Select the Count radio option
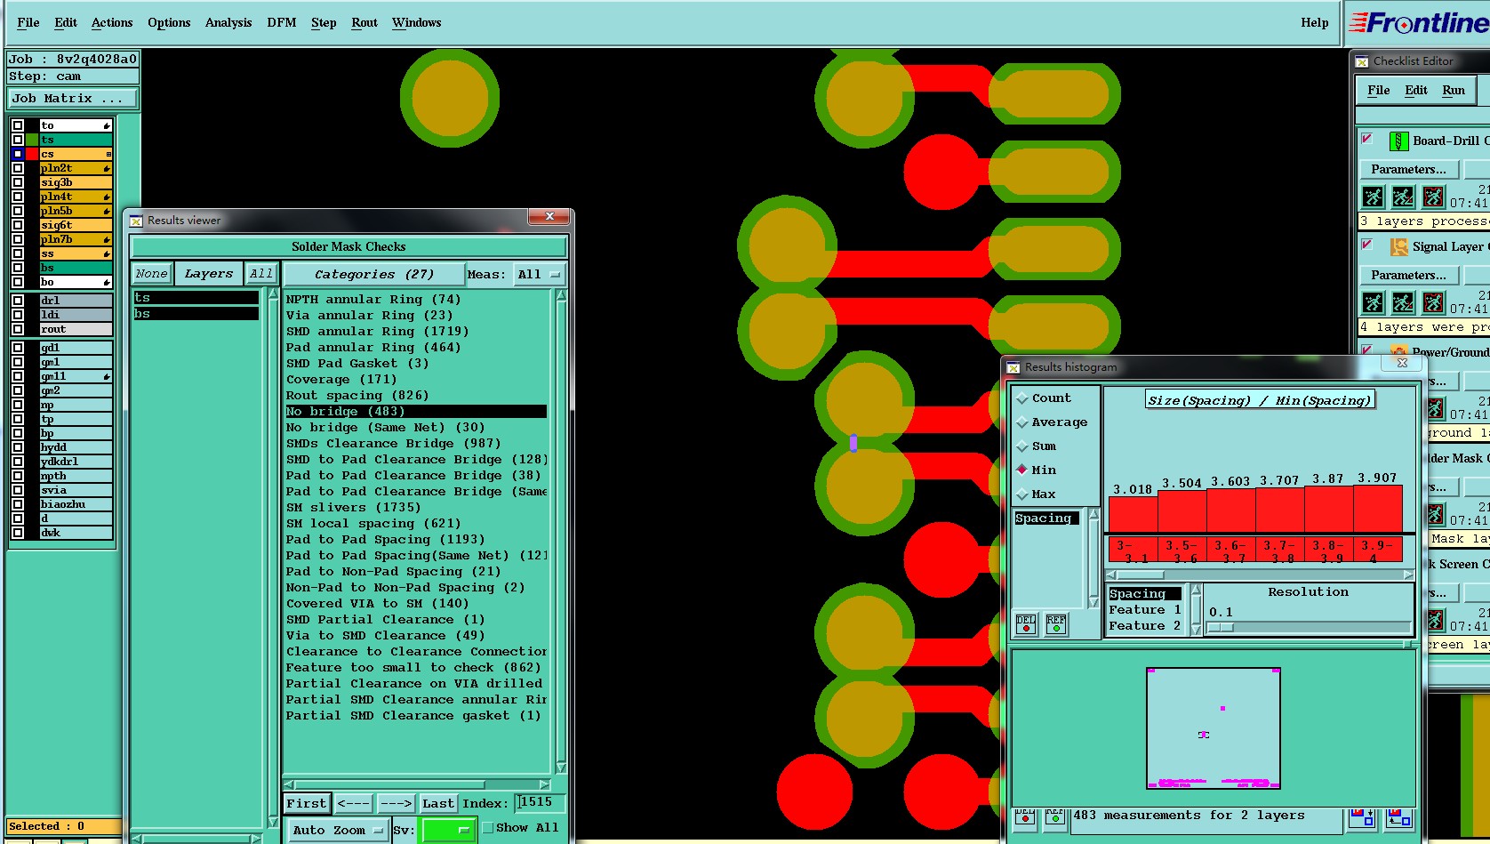This screenshot has height=844, width=1490. pos(1022,398)
